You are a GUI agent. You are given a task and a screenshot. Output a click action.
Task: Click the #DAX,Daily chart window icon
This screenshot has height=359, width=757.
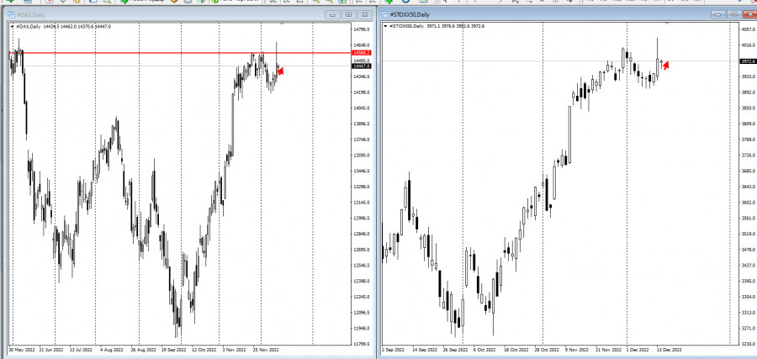click(5, 15)
